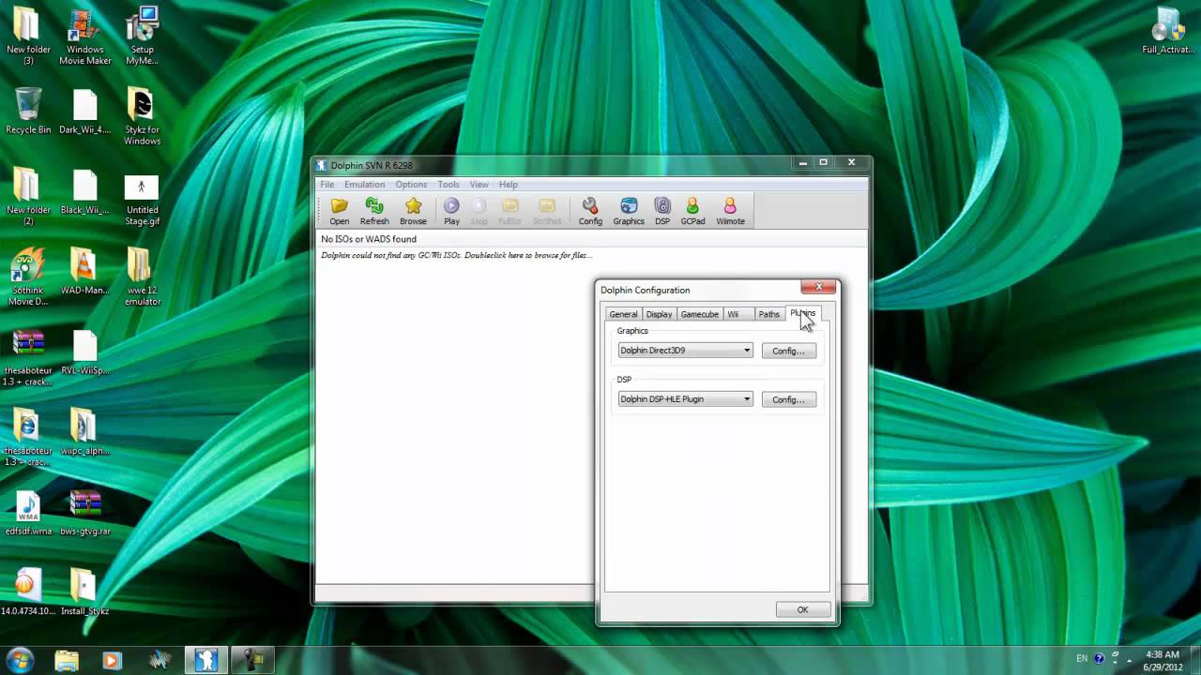Open the Graphics settings toolbar icon

coord(629,211)
